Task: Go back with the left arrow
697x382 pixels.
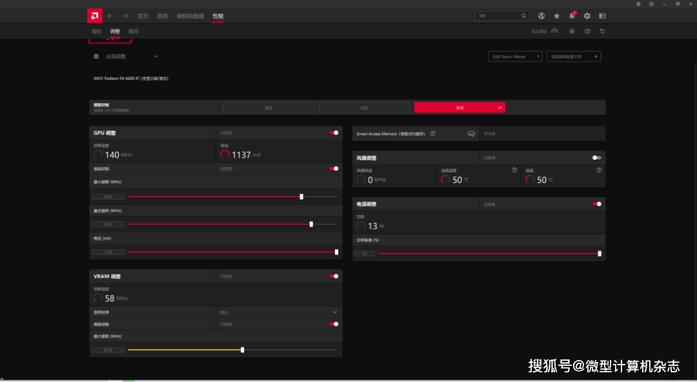Action: (110, 16)
